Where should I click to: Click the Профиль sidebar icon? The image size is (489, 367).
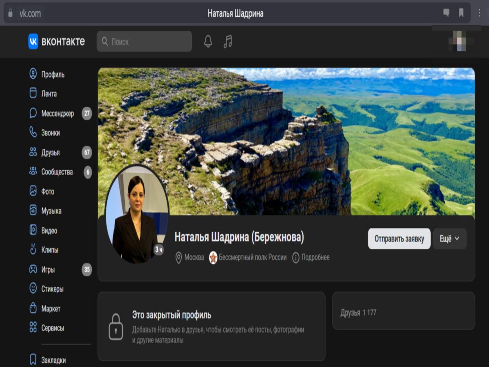[x=33, y=74]
